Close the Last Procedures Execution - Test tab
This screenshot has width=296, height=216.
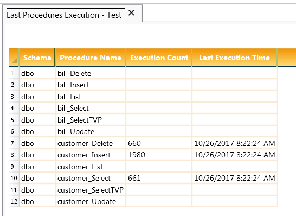(131, 13)
